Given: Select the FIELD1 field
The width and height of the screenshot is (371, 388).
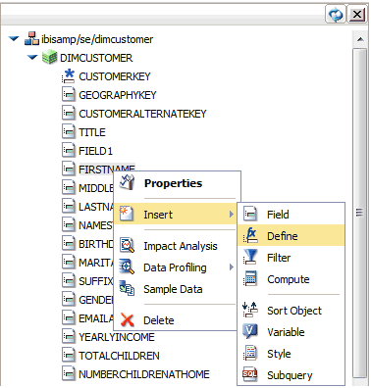Looking at the screenshot, I should click(95, 151).
